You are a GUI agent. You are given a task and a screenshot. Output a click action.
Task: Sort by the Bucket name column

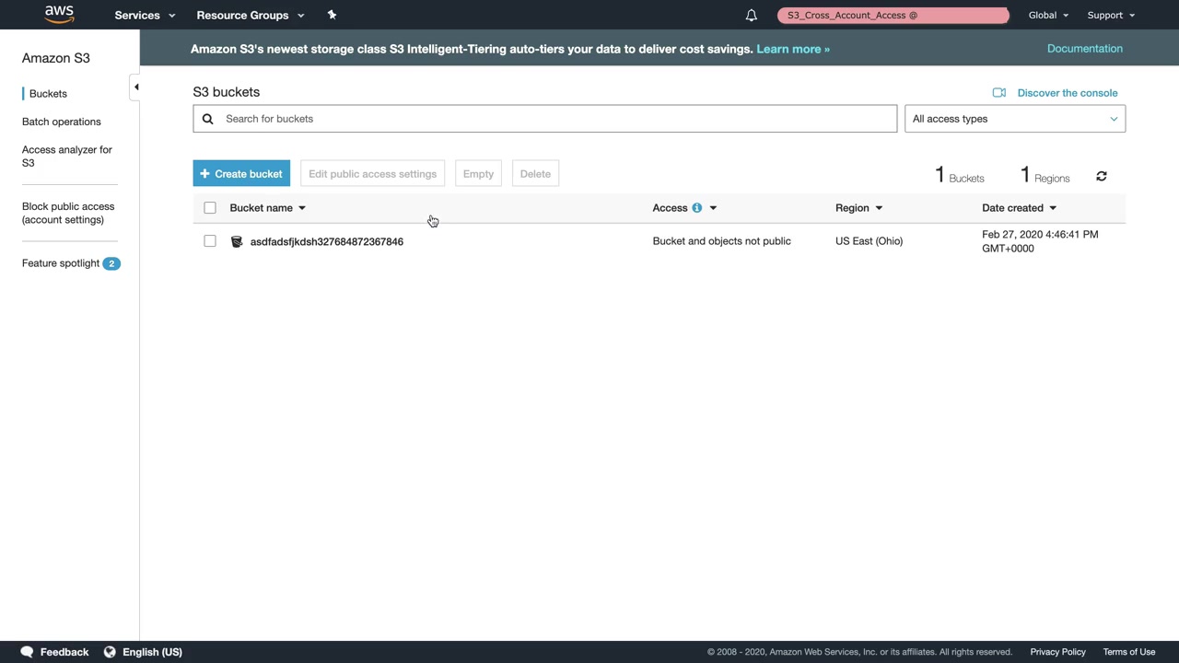click(x=267, y=208)
